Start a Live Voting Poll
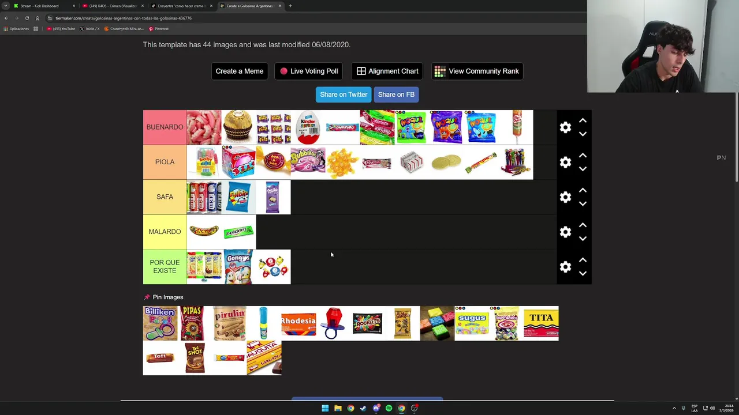The width and height of the screenshot is (739, 415). pyautogui.click(x=309, y=71)
